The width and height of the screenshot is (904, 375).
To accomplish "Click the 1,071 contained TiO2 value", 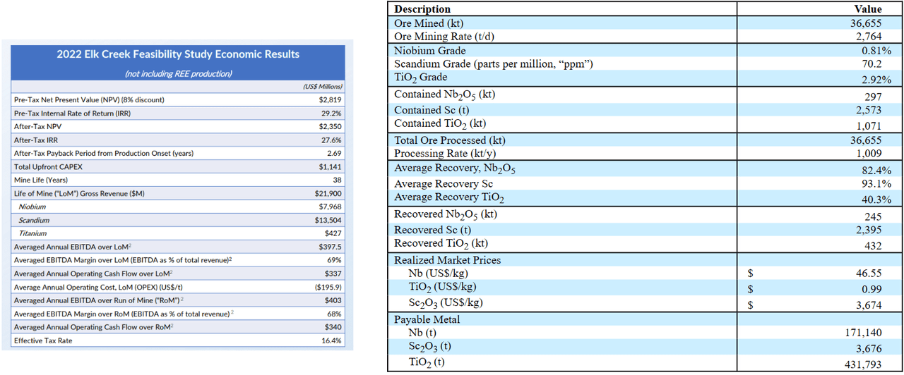I will [x=869, y=125].
